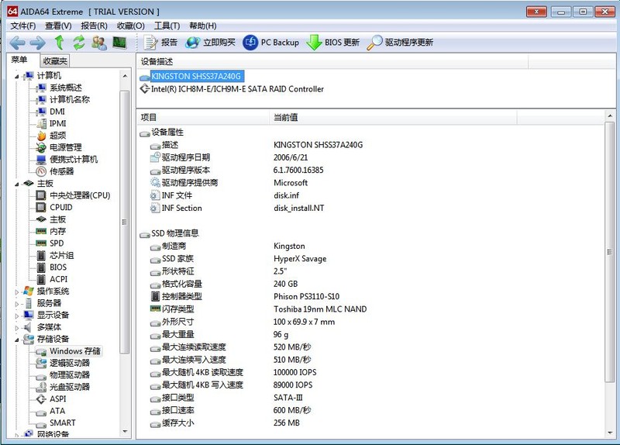Viewport: 620px width, 445px height.
Task: Click the 当前值 column header
Action: 393,118
